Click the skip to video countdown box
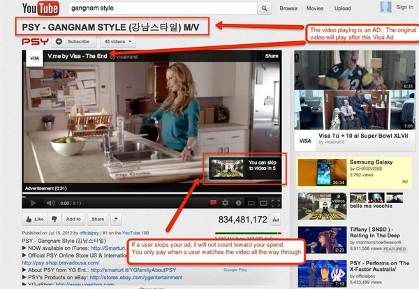 (x=245, y=168)
